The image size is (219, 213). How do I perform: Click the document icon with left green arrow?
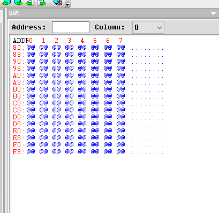tap(30, 3)
